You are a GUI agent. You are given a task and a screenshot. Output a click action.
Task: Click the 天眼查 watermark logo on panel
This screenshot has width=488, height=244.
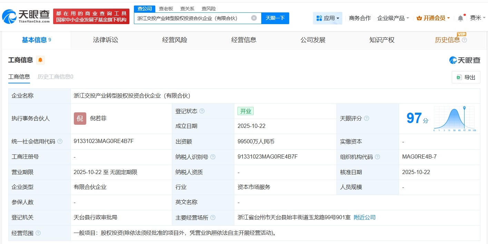click(x=465, y=60)
